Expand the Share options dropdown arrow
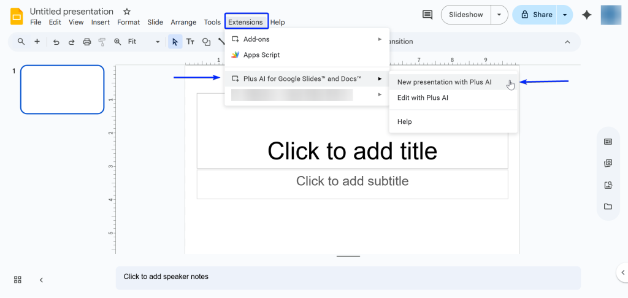628x298 pixels. point(564,15)
